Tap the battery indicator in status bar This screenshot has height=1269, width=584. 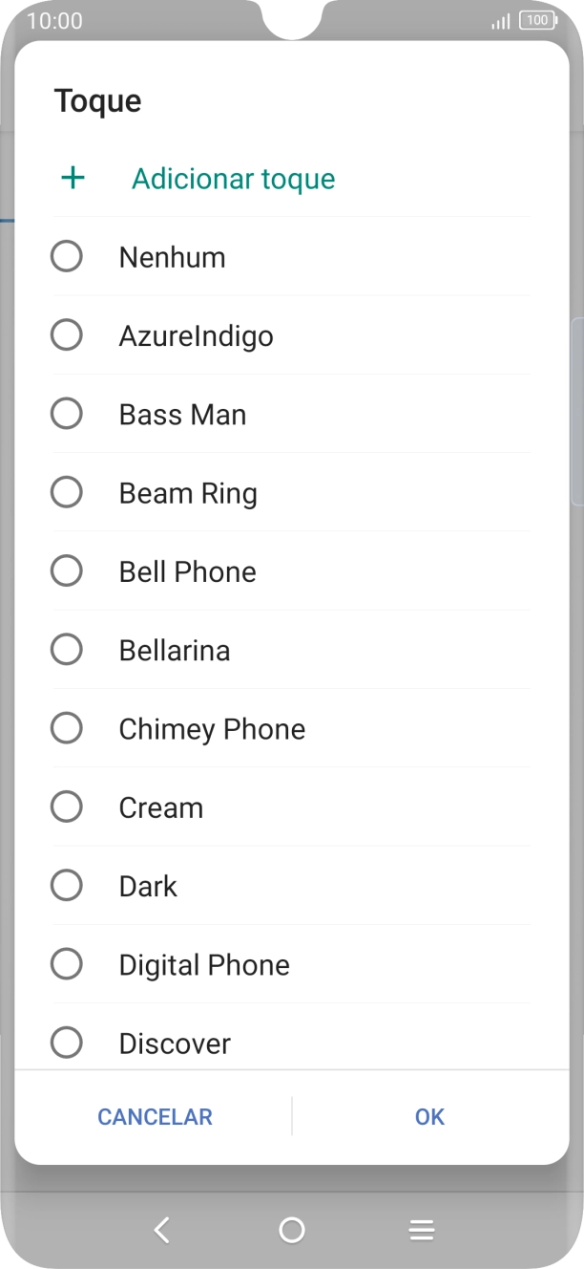[x=538, y=20]
